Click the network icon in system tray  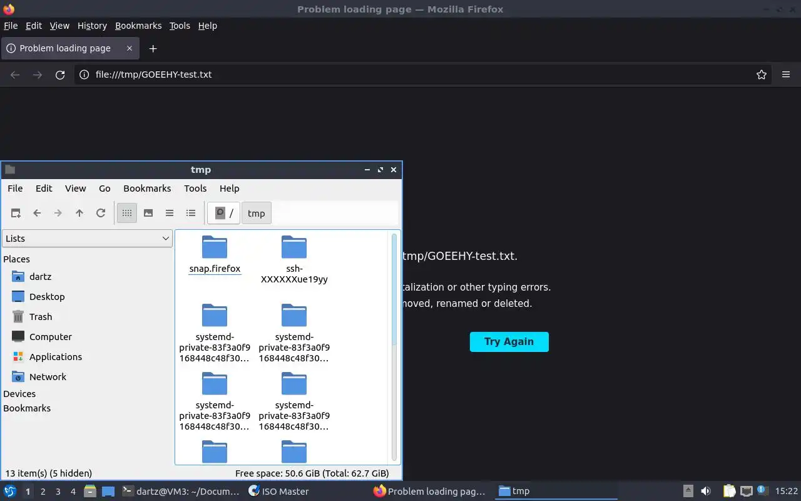click(x=746, y=491)
